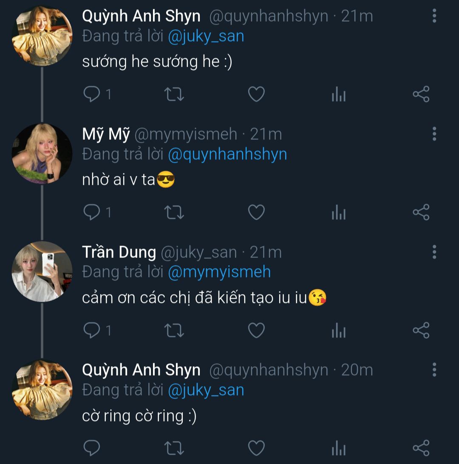
Task: Open Trần Dung's mirror selfie avatar
Action: coord(42,272)
